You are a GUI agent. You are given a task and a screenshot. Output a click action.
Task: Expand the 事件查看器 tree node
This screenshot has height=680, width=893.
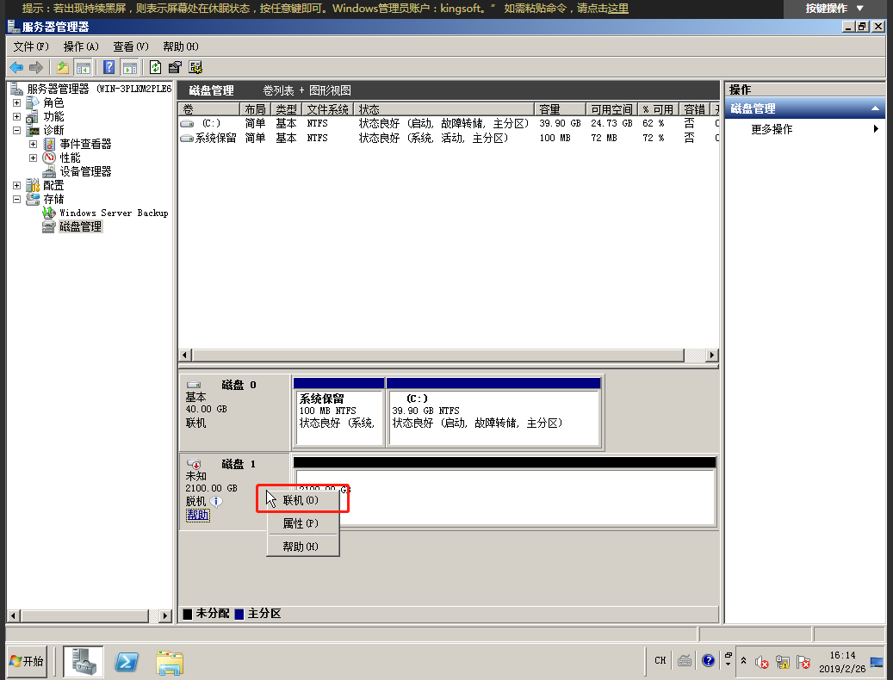point(33,144)
